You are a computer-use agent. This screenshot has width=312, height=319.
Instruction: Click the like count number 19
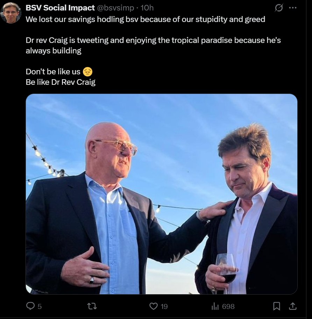coord(164,306)
